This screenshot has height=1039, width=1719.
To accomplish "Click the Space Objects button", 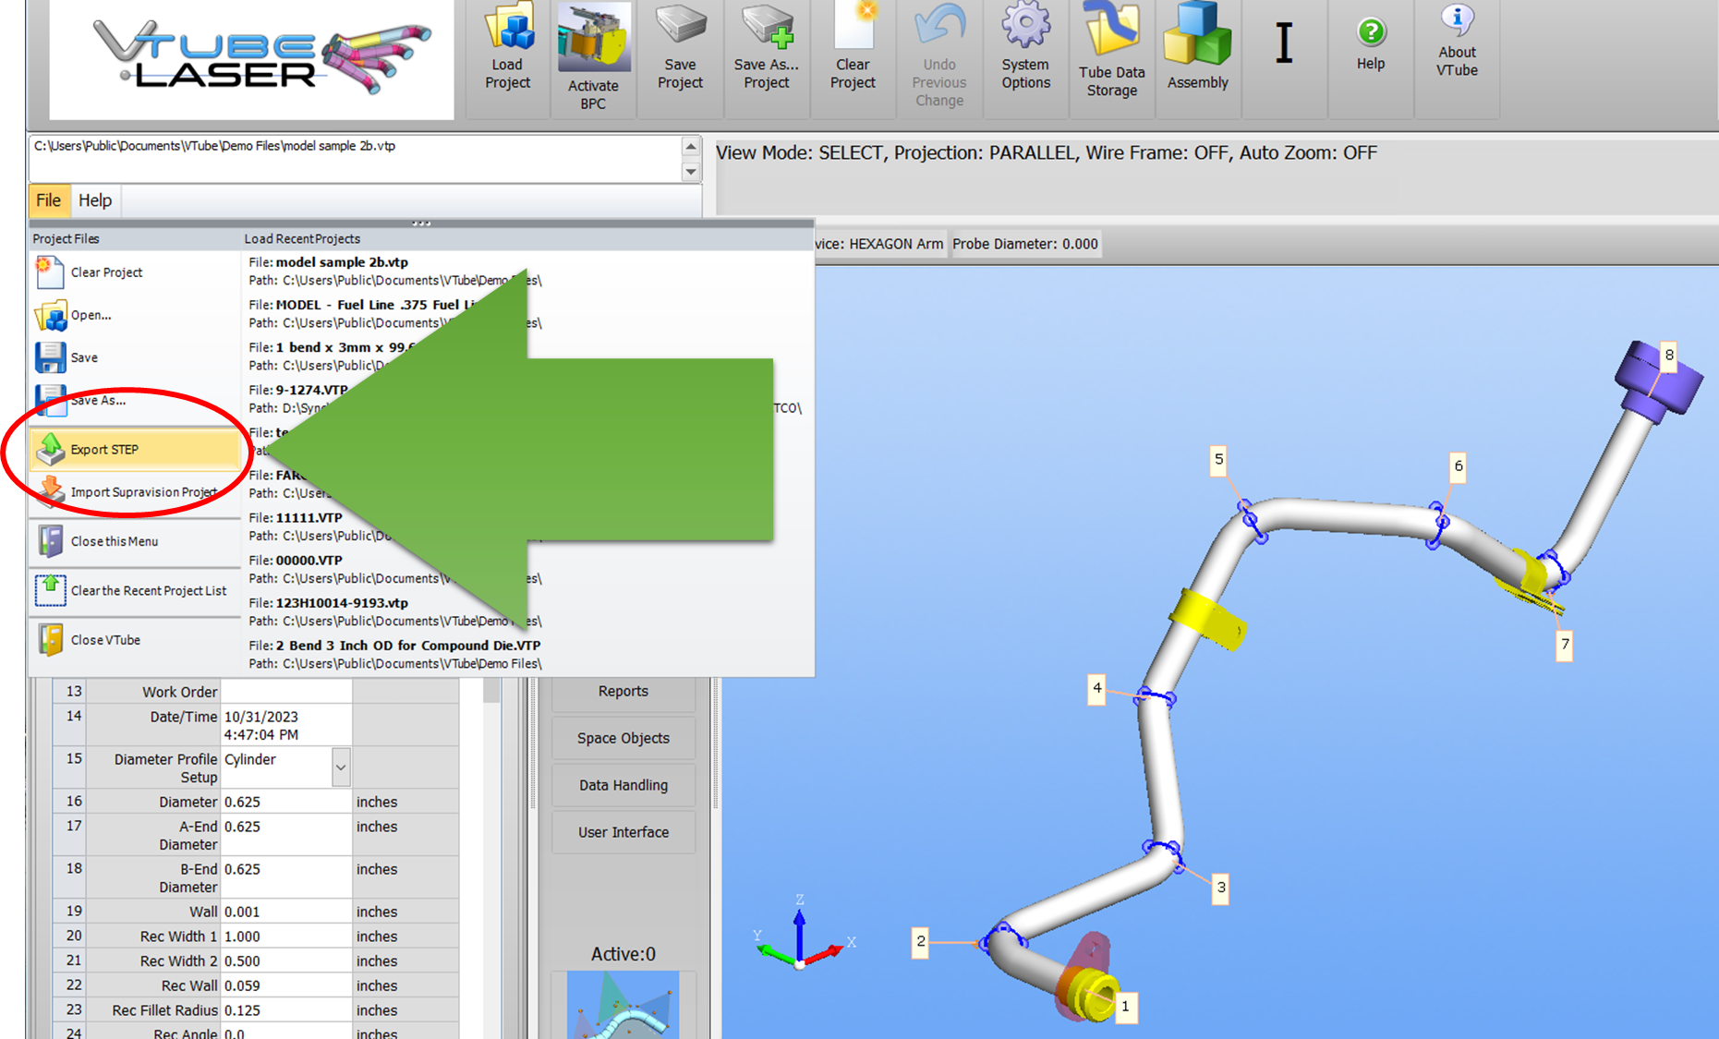I will 623,738.
